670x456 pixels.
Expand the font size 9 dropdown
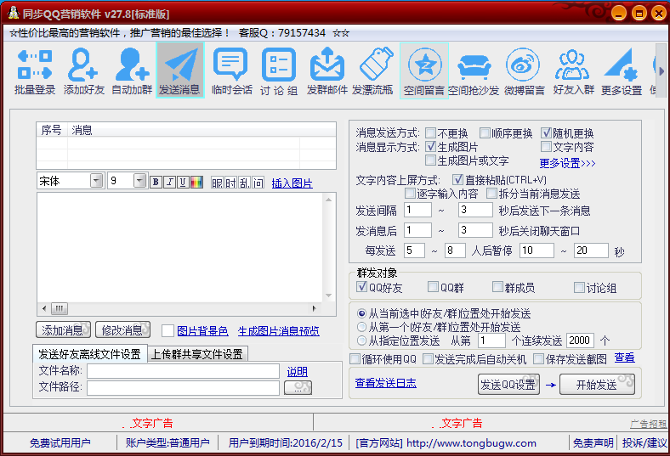[x=139, y=180]
